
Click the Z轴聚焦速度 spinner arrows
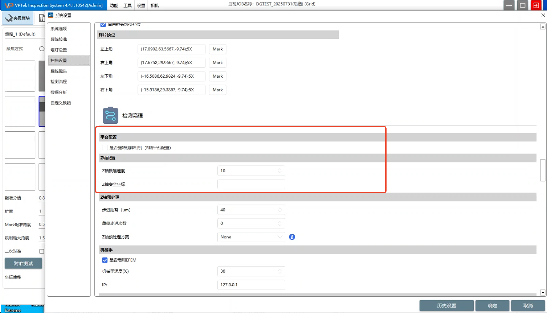tap(279, 170)
